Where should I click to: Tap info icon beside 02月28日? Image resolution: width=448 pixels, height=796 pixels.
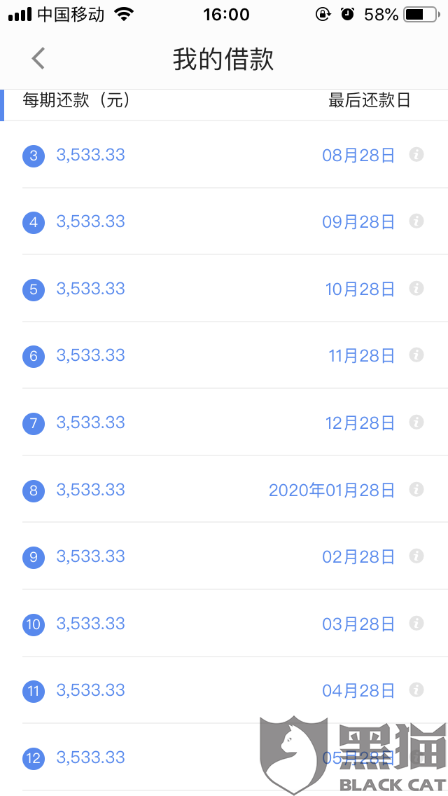[416, 556]
